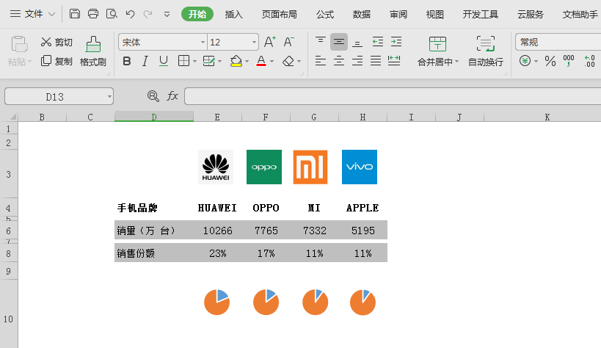The height and width of the screenshot is (348, 601).
Task: Click into the formula bar
Action: 393,96
